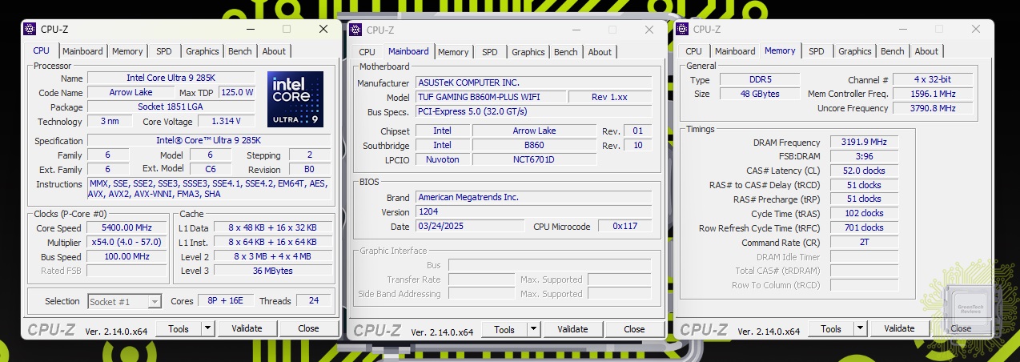Image resolution: width=1020 pixels, height=362 pixels.
Task: Select Graphics tab in Mainboard window
Action: pyautogui.click(x=528, y=52)
